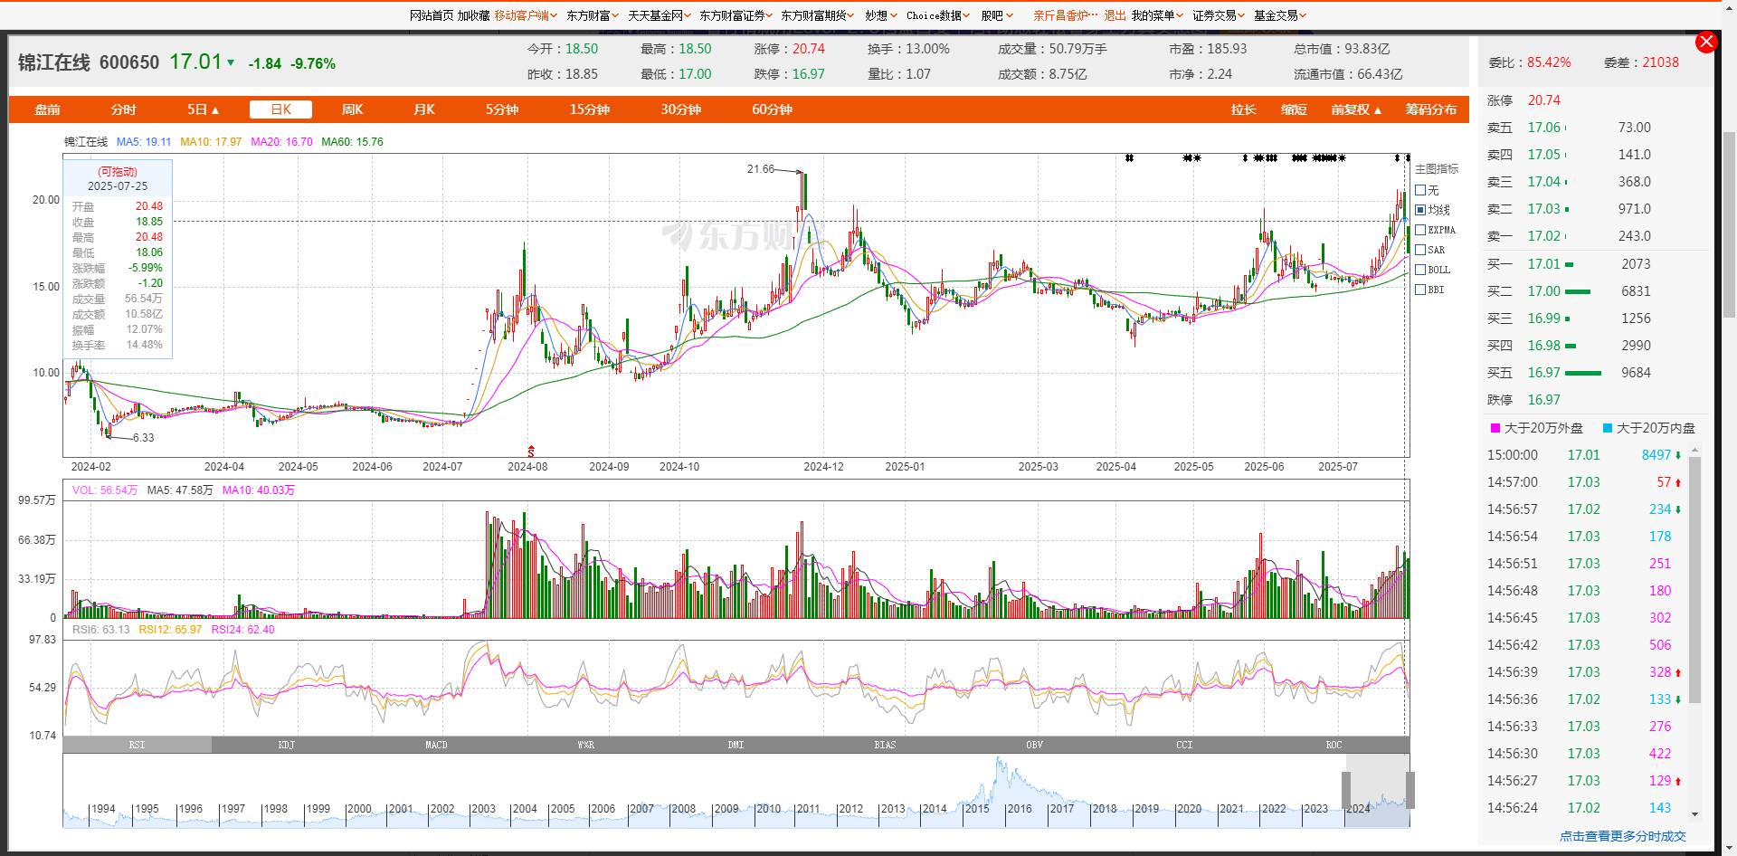
Task: Go to 网站首页 homepage link
Action: pos(432,15)
